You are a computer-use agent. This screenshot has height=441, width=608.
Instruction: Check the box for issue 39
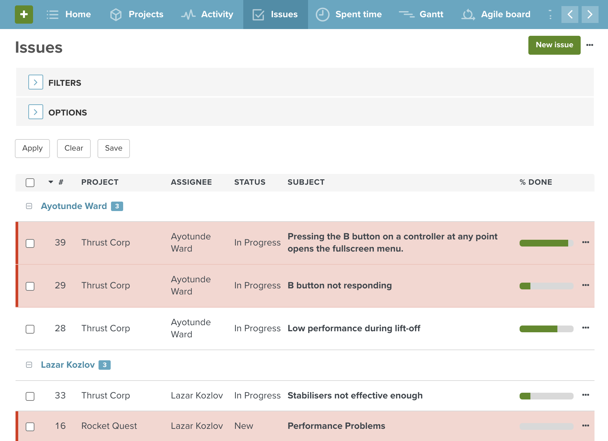(30, 243)
